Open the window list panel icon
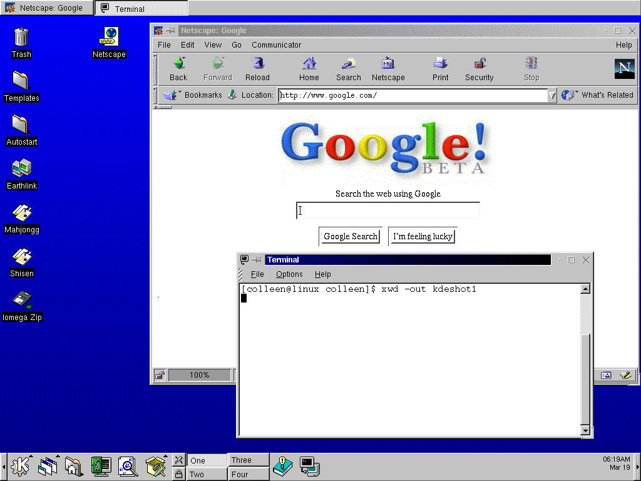 tap(48, 466)
